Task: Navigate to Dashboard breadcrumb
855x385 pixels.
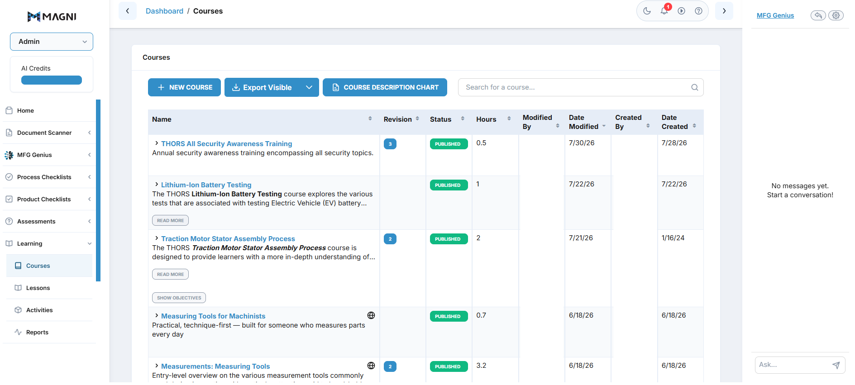Action: (x=164, y=11)
